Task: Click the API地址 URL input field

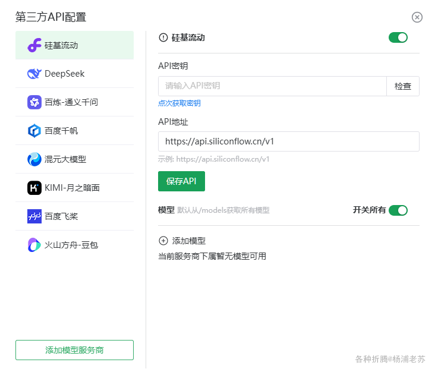Action: 289,141
